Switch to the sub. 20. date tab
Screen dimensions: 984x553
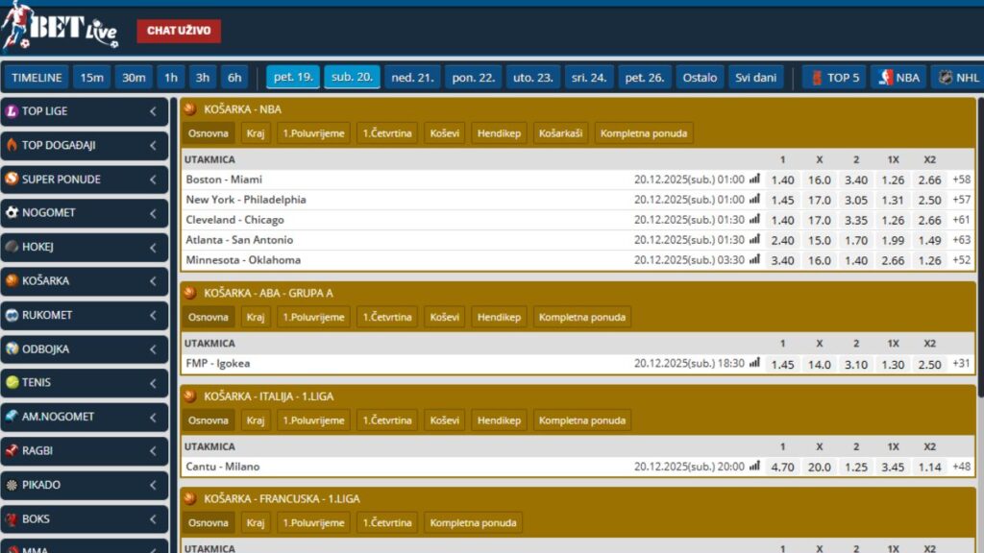tap(352, 77)
